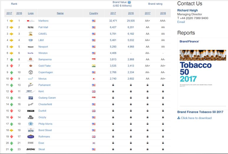Click the Pall Mall logo
The image size is (228, 154).
31,27
